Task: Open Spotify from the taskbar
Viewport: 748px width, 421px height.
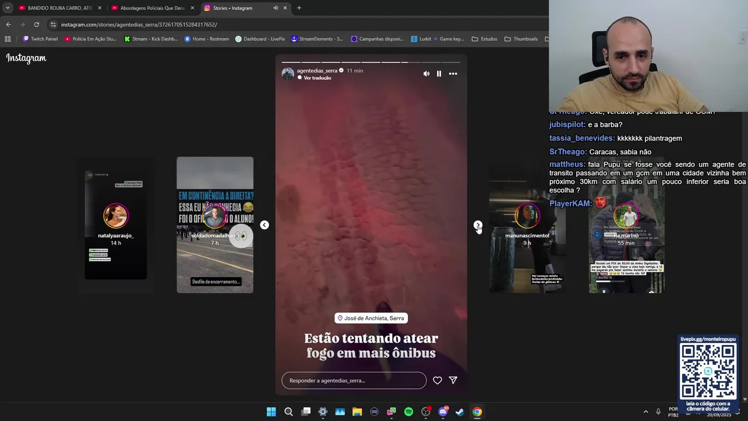Action: (408, 412)
